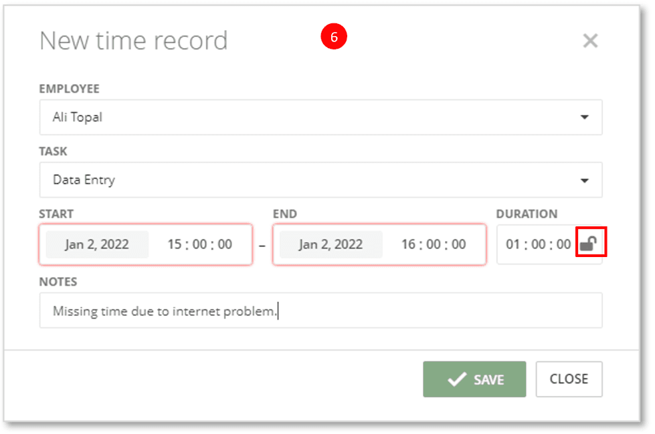Pick the end date Jan 2, 2022

click(x=331, y=244)
